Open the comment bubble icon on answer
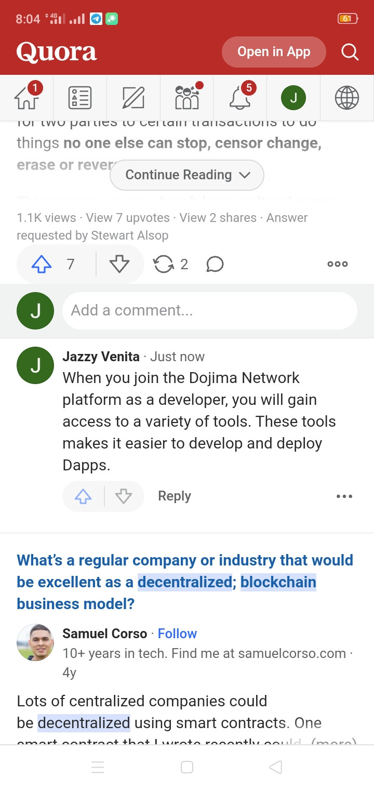Image resolution: width=374 pixels, height=790 pixels. click(x=215, y=264)
